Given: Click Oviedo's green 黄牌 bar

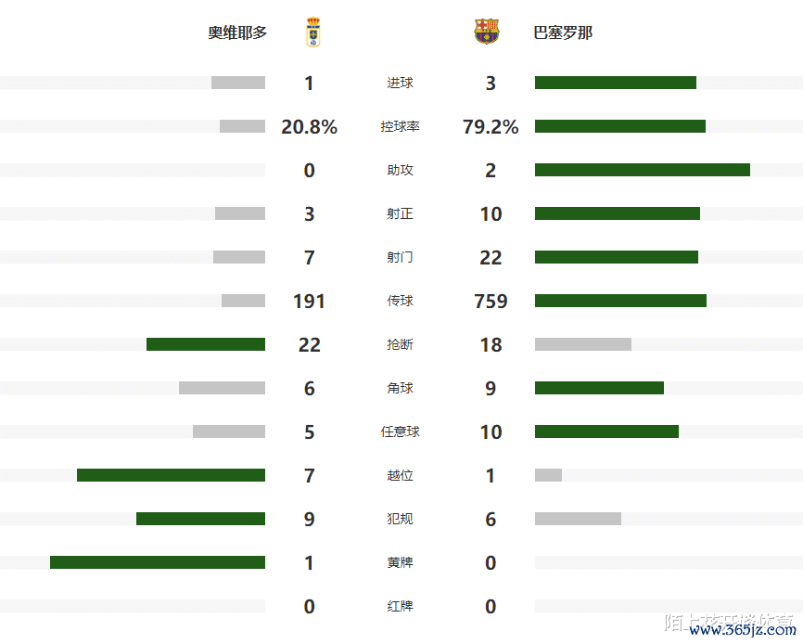Looking at the screenshot, I should click(x=158, y=562).
